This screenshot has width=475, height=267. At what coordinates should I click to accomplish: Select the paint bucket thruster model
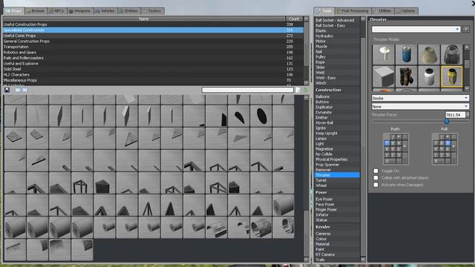[429, 76]
